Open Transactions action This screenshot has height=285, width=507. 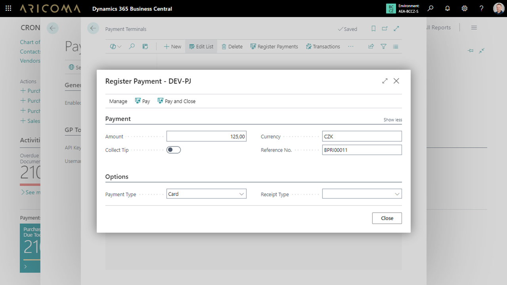323,46
